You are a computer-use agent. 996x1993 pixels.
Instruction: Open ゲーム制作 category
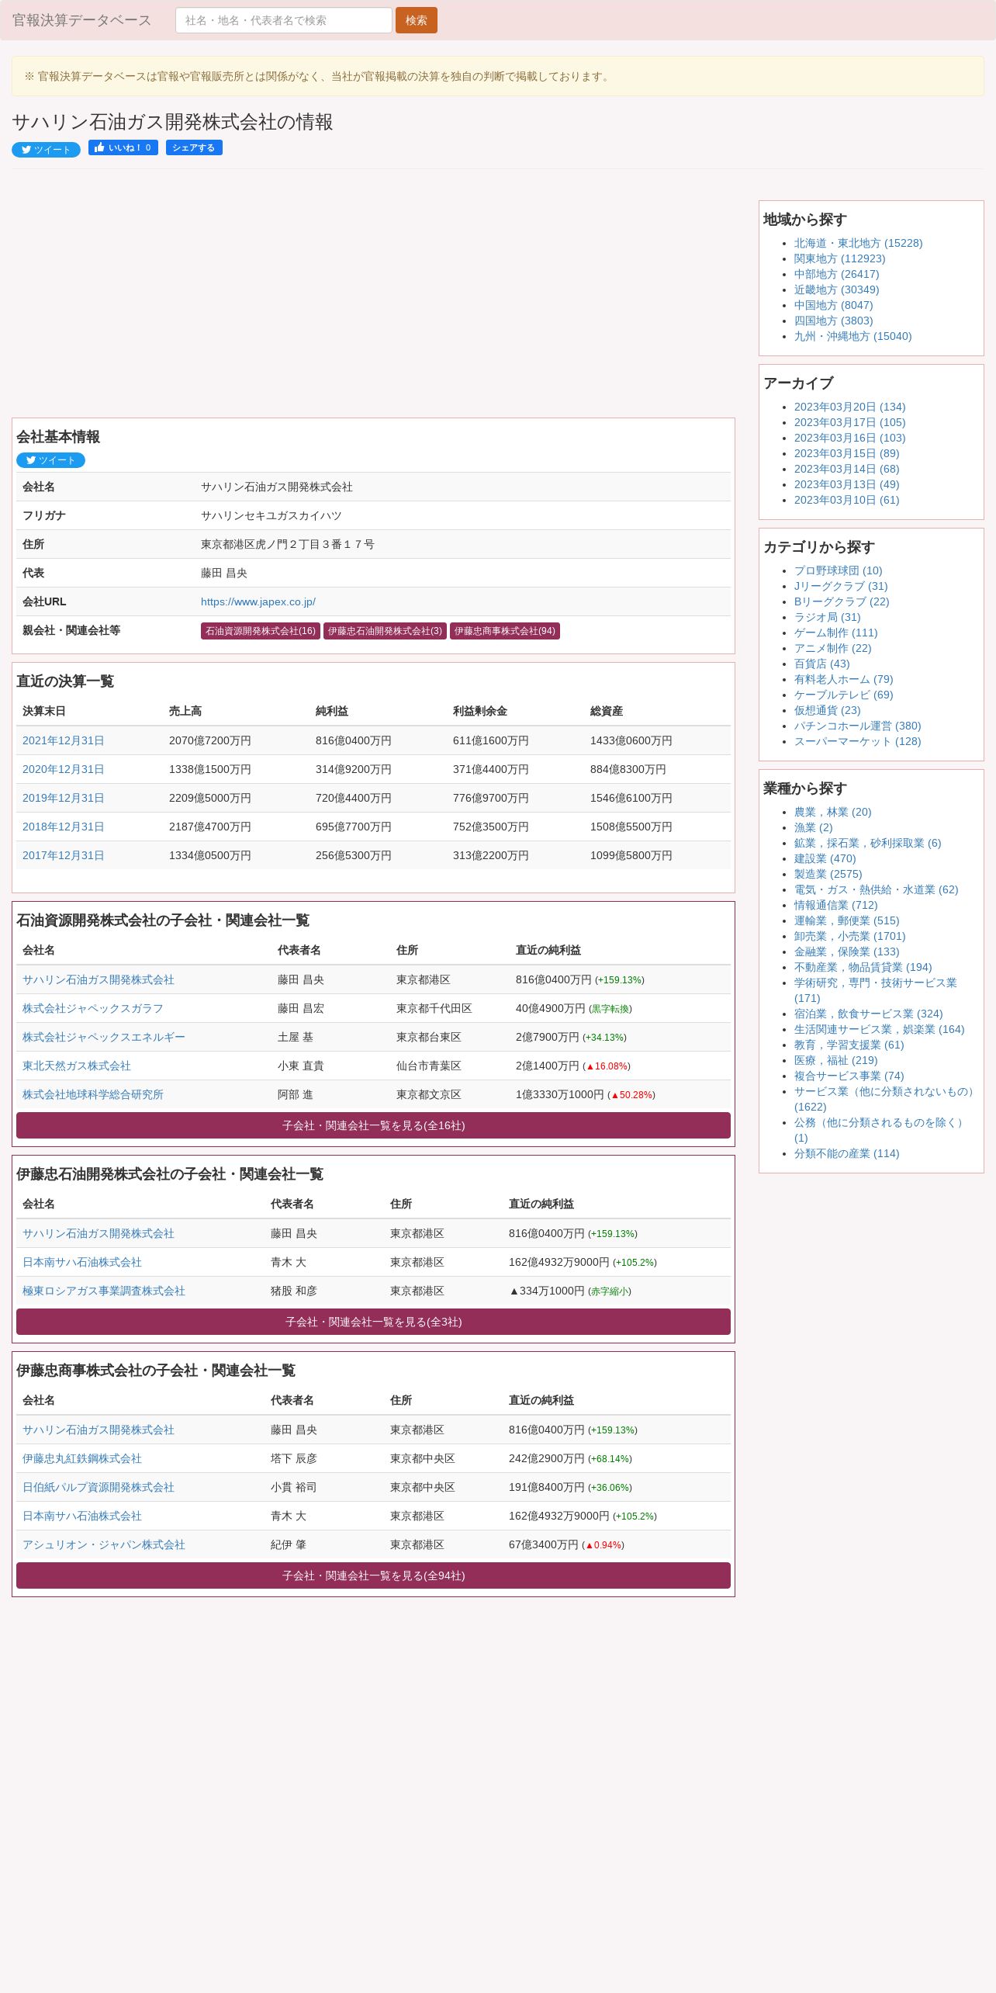pos(835,633)
